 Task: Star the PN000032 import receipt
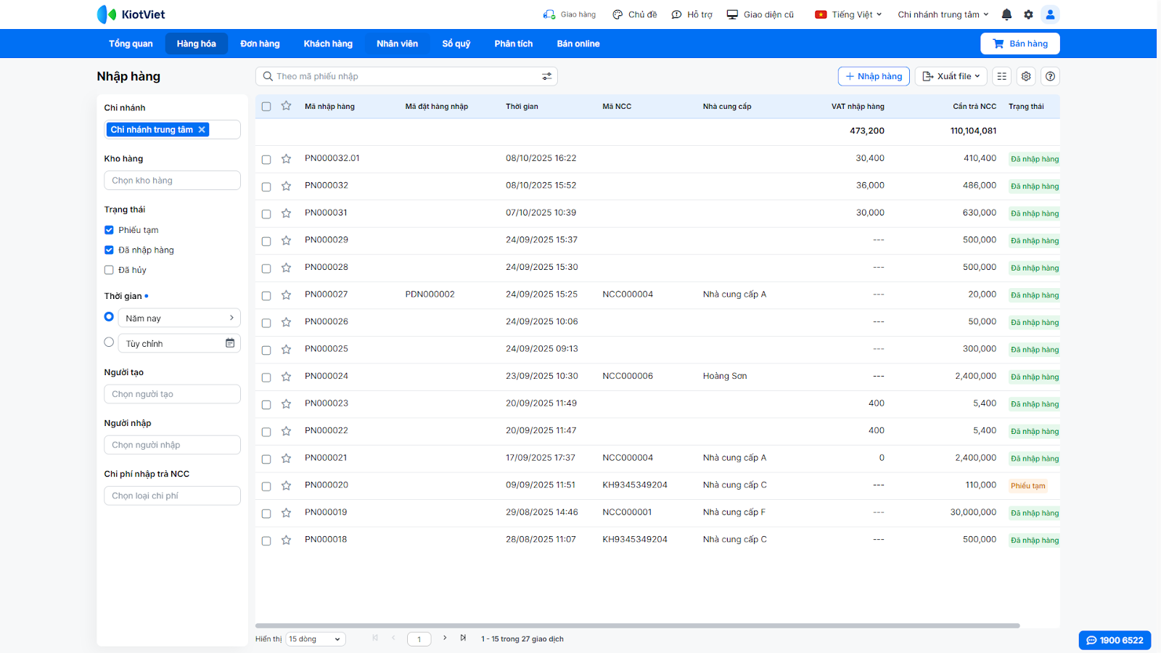click(287, 186)
